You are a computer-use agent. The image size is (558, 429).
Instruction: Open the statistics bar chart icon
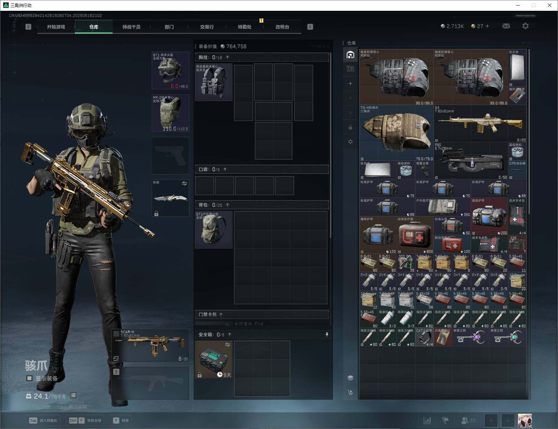(x=427, y=421)
